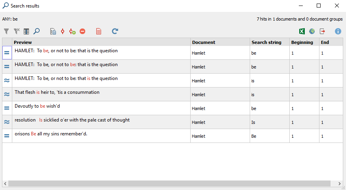
Task: Click autocode with new code icon
Action: tap(73, 32)
